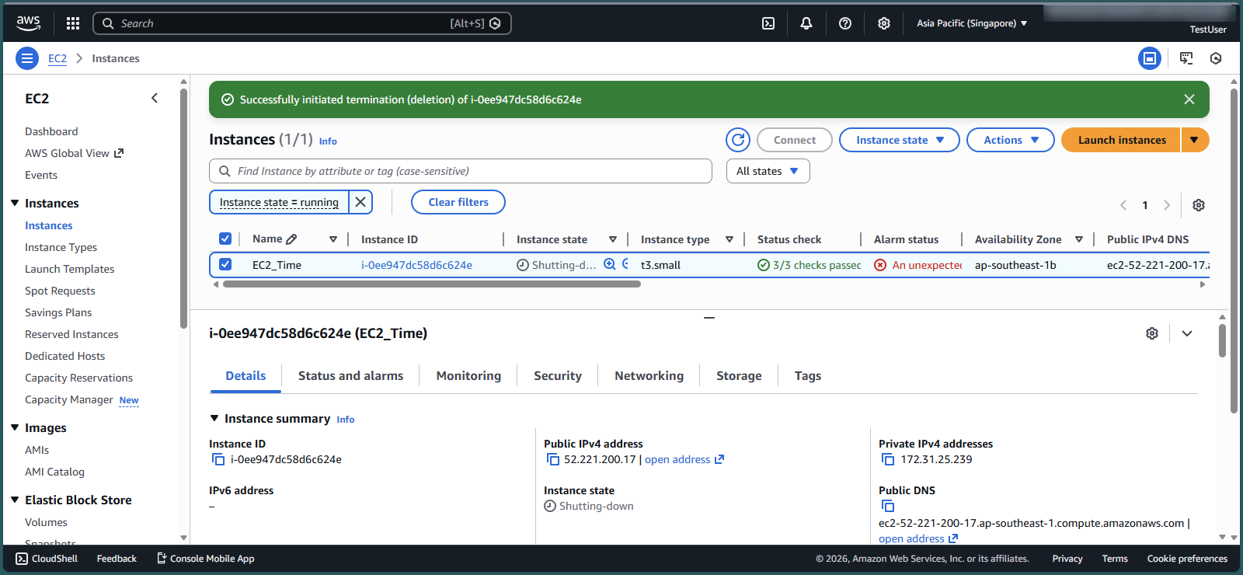
Task: Collapse the Images sidebar section
Action: 15,427
